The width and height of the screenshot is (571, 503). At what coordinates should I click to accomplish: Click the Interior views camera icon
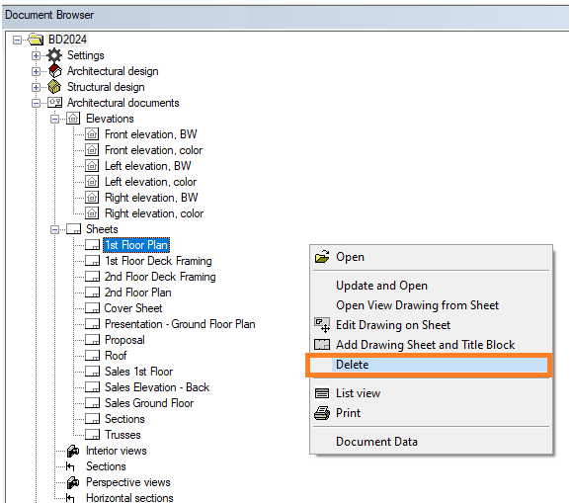click(73, 451)
